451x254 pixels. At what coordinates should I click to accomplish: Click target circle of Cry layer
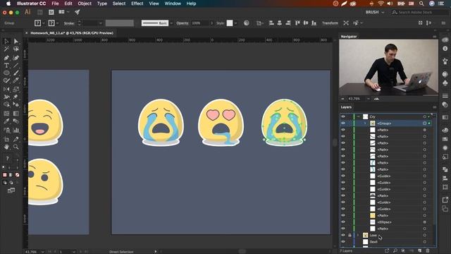click(x=424, y=116)
